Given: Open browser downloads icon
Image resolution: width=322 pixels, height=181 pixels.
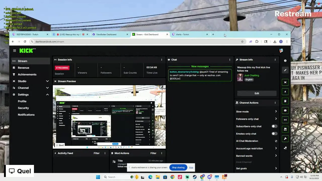Looking at the screenshot, I should (275, 42).
